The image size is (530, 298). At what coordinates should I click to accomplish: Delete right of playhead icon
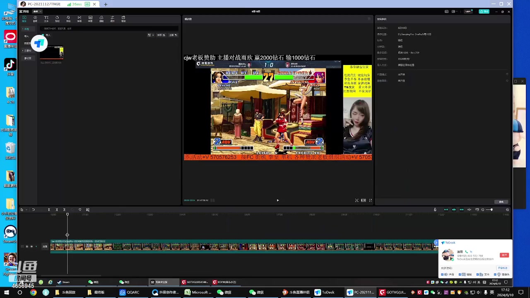tap(64, 210)
